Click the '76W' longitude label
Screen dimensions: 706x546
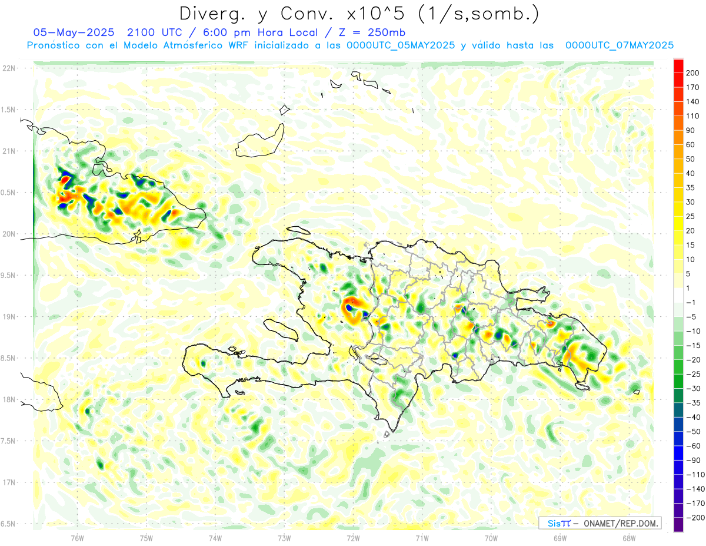coord(77,538)
